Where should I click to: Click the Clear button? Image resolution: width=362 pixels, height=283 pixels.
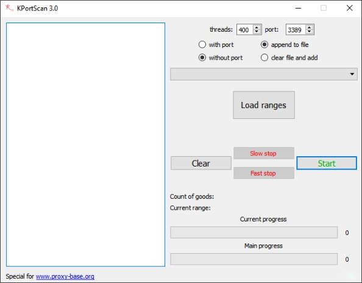[x=201, y=163]
